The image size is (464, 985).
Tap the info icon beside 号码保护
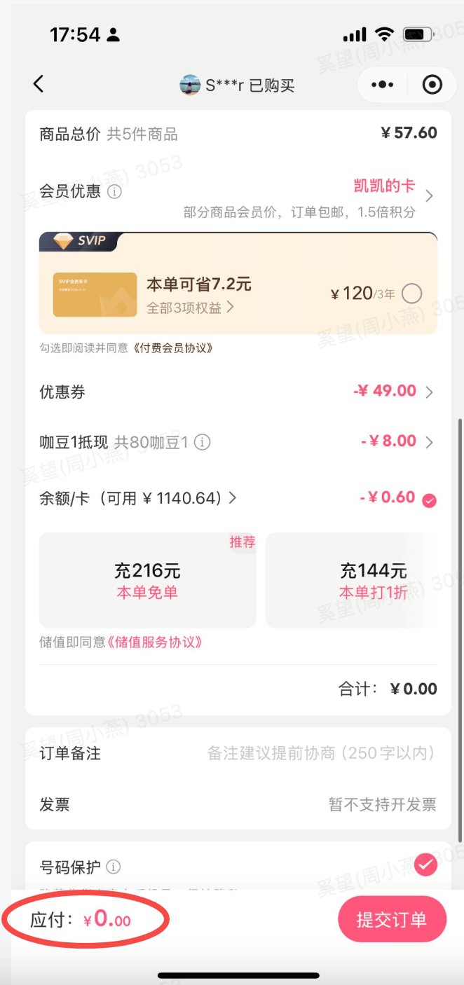(113, 867)
